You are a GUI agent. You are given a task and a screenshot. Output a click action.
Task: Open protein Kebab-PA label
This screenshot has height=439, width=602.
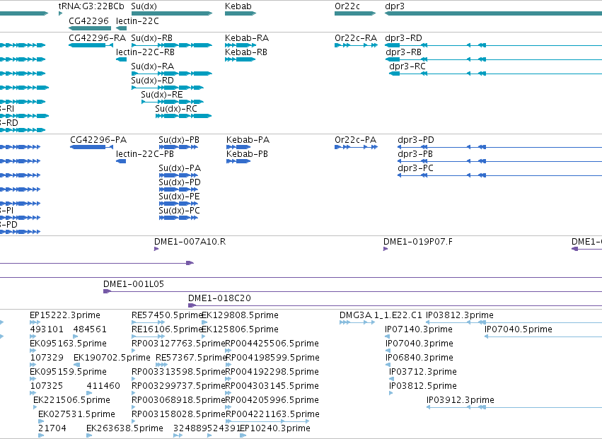tap(248, 140)
